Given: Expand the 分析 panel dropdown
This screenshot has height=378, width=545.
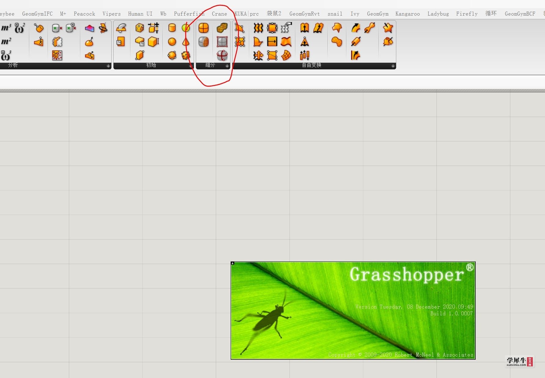Looking at the screenshot, I should click(108, 66).
